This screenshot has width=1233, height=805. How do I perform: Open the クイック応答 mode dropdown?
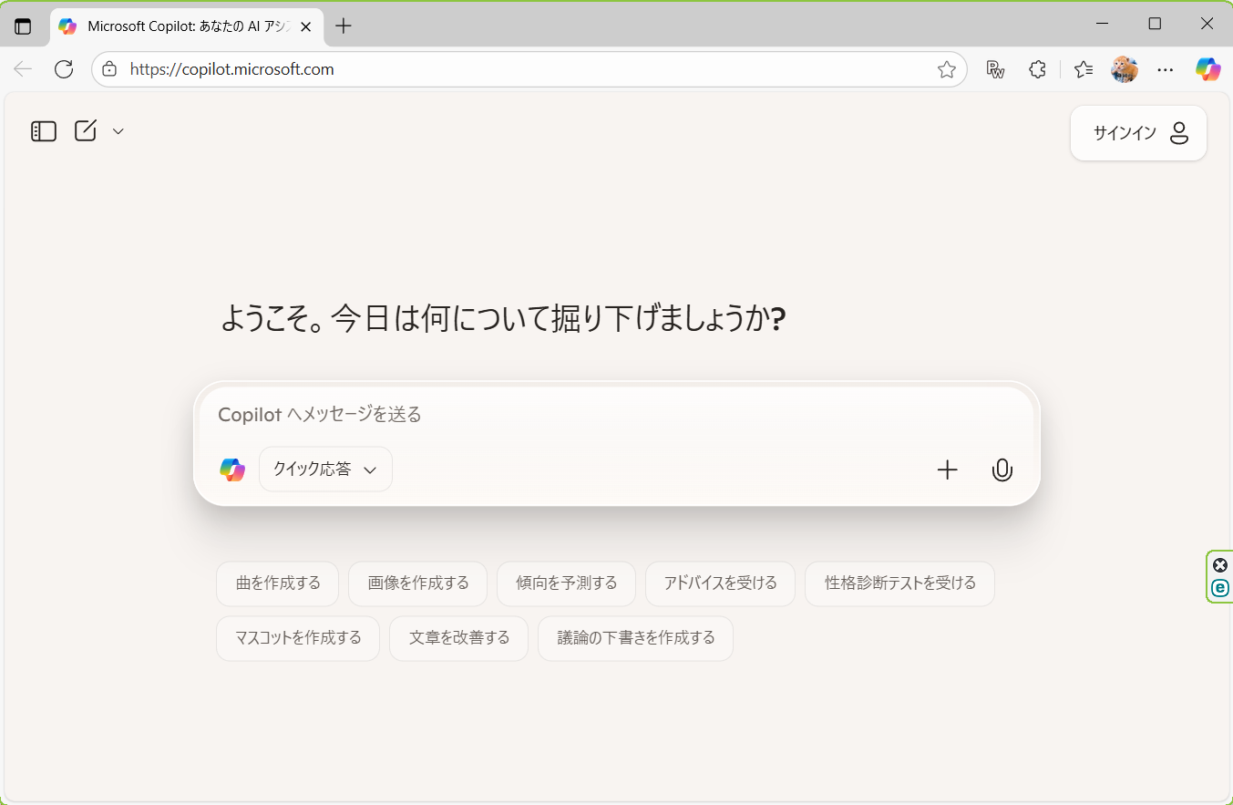tap(325, 470)
